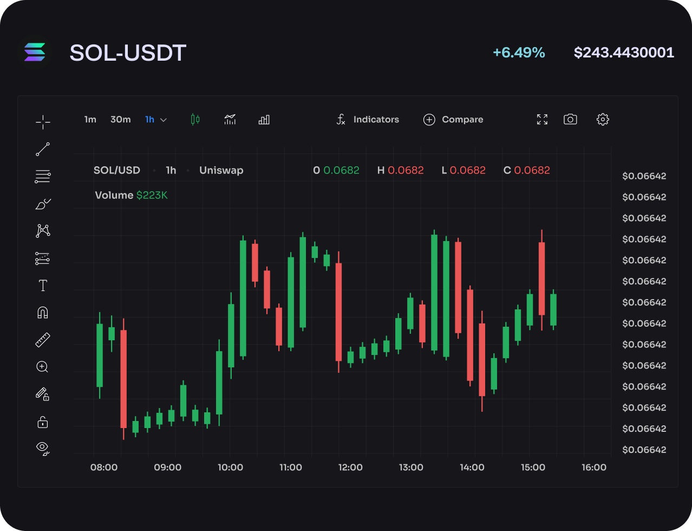Toggle fullscreen chart mode
The image size is (692, 531).
(542, 119)
